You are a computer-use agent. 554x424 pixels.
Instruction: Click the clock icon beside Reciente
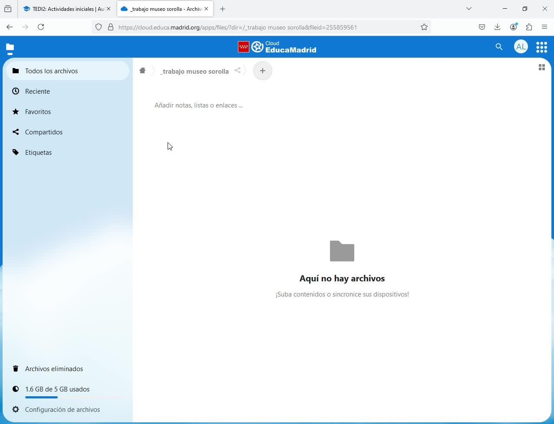(16, 91)
